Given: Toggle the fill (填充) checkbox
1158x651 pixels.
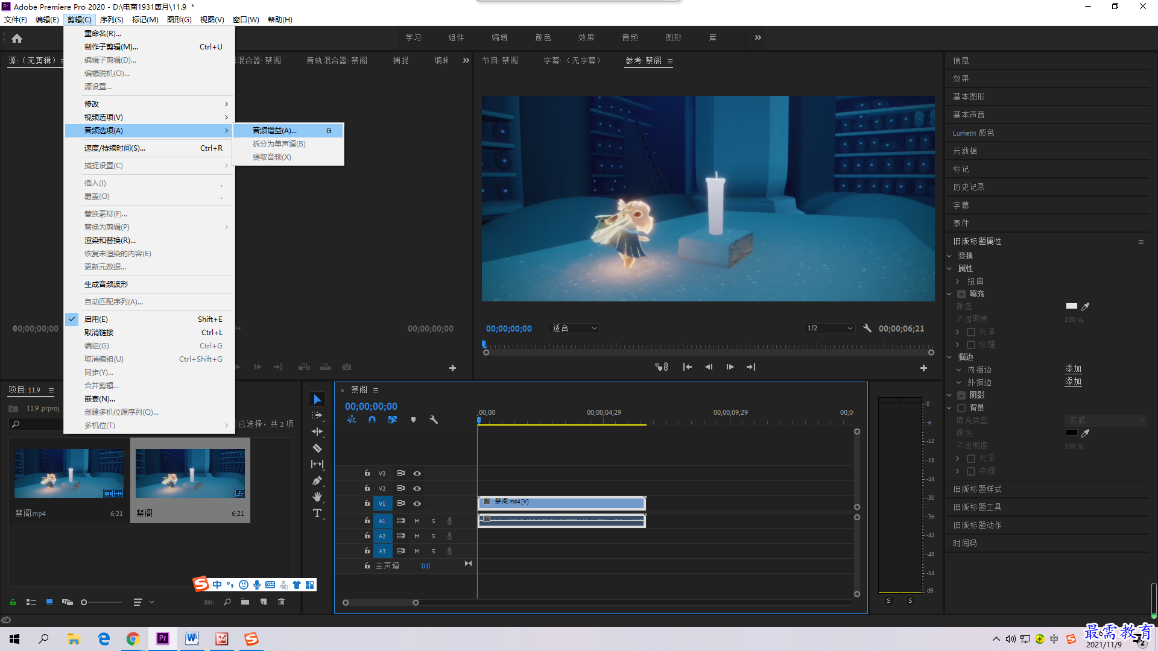Looking at the screenshot, I should 961,294.
